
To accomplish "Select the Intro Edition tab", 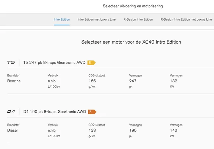I will [x=62, y=20].
